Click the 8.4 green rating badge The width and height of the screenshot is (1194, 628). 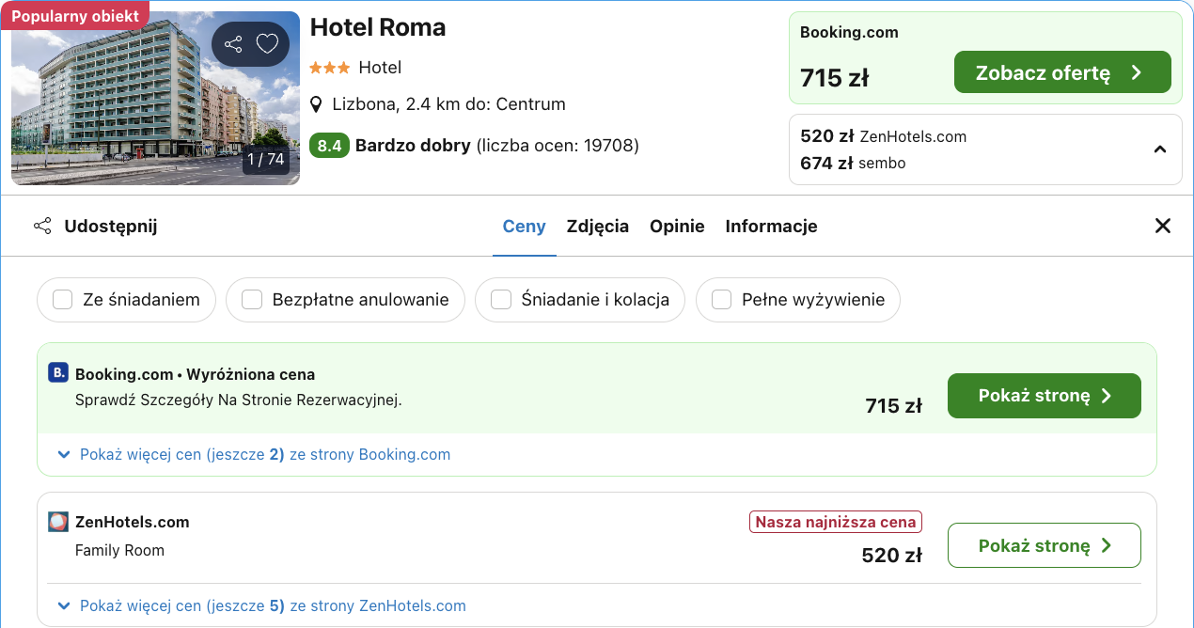(329, 146)
